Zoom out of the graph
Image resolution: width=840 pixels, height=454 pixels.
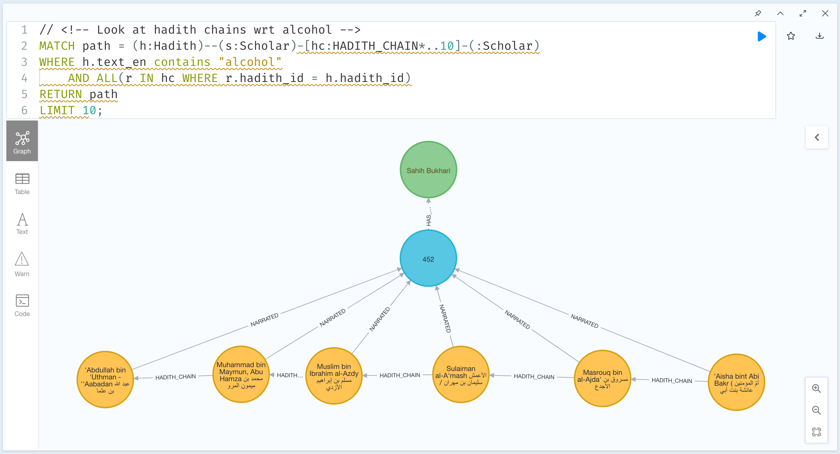point(817,410)
